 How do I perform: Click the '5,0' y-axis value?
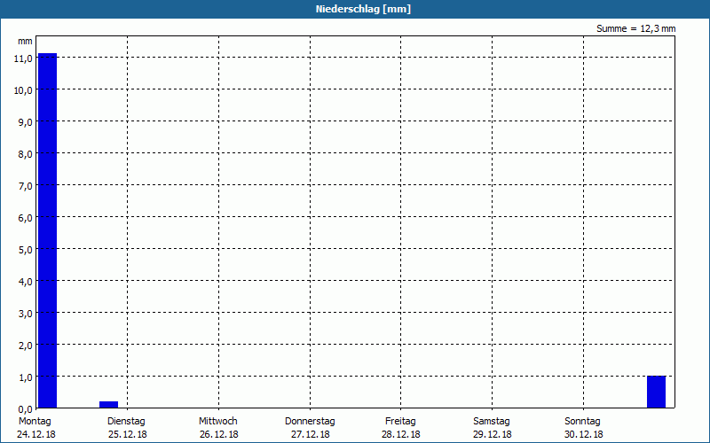tap(25, 250)
